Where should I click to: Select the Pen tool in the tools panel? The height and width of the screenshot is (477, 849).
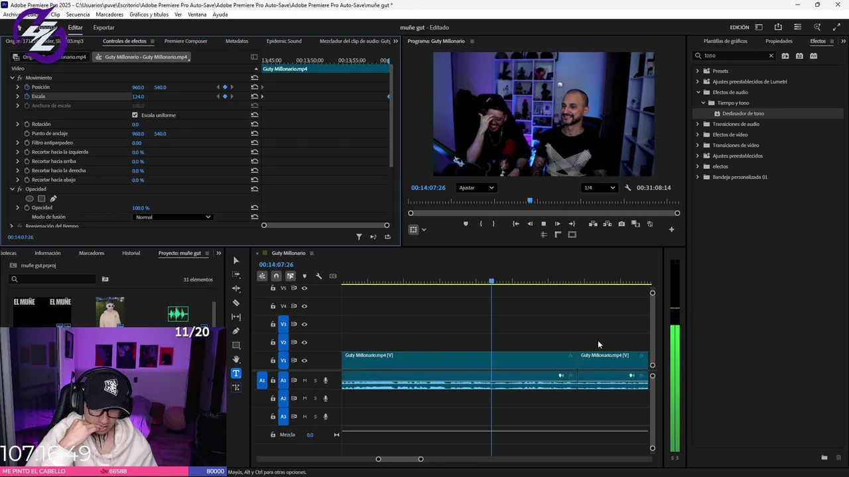point(236,331)
